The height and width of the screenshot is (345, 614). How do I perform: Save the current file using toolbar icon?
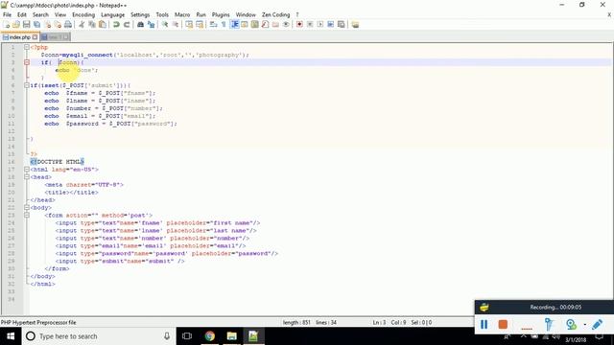coord(26,25)
